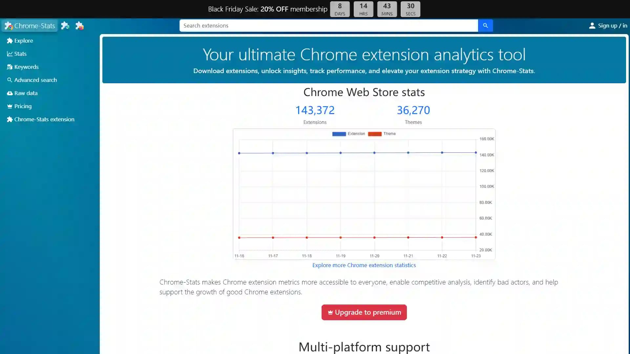Select the Theme data point for 11-16
630x354 pixels.
pos(239,238)
